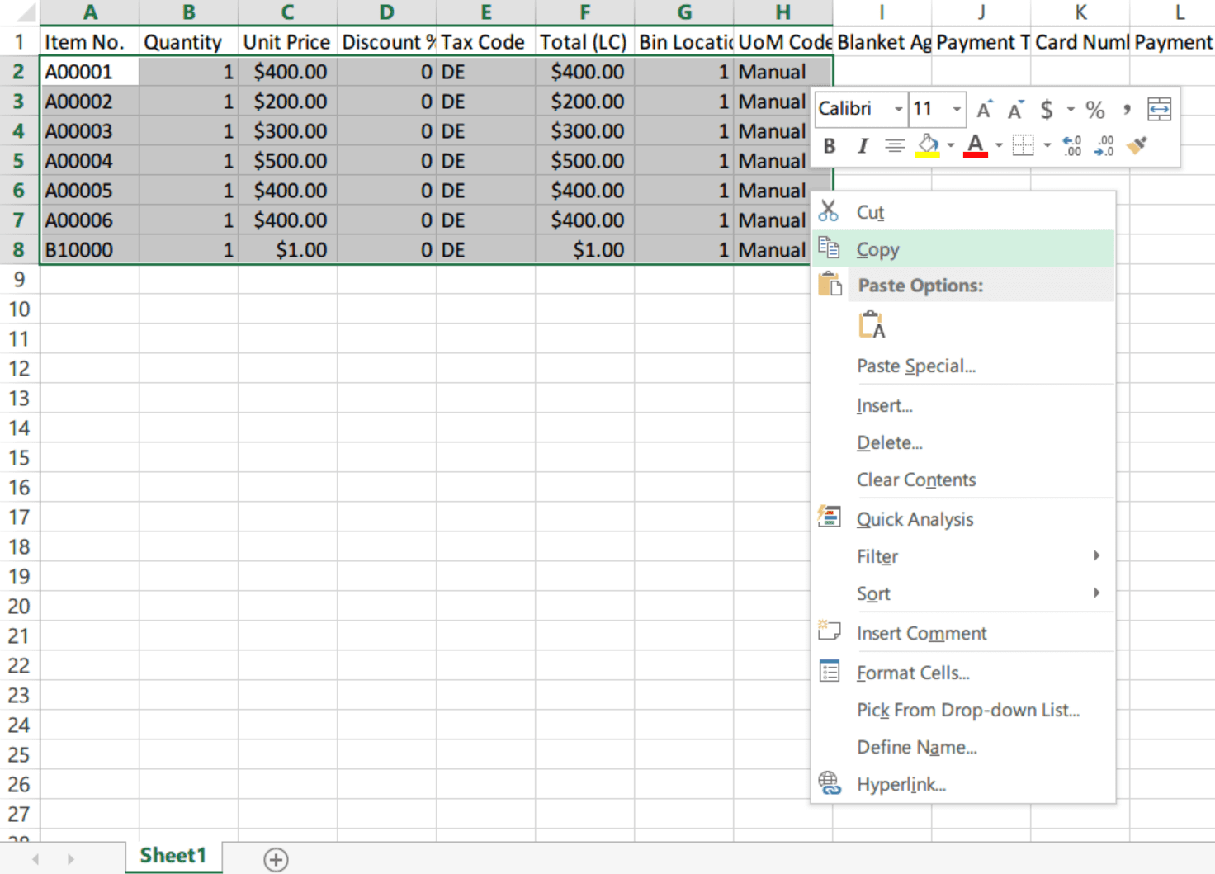Open Quick Analysis
Image resolution: width=1215 pixels, height=874 pixels.
(963, 519)
